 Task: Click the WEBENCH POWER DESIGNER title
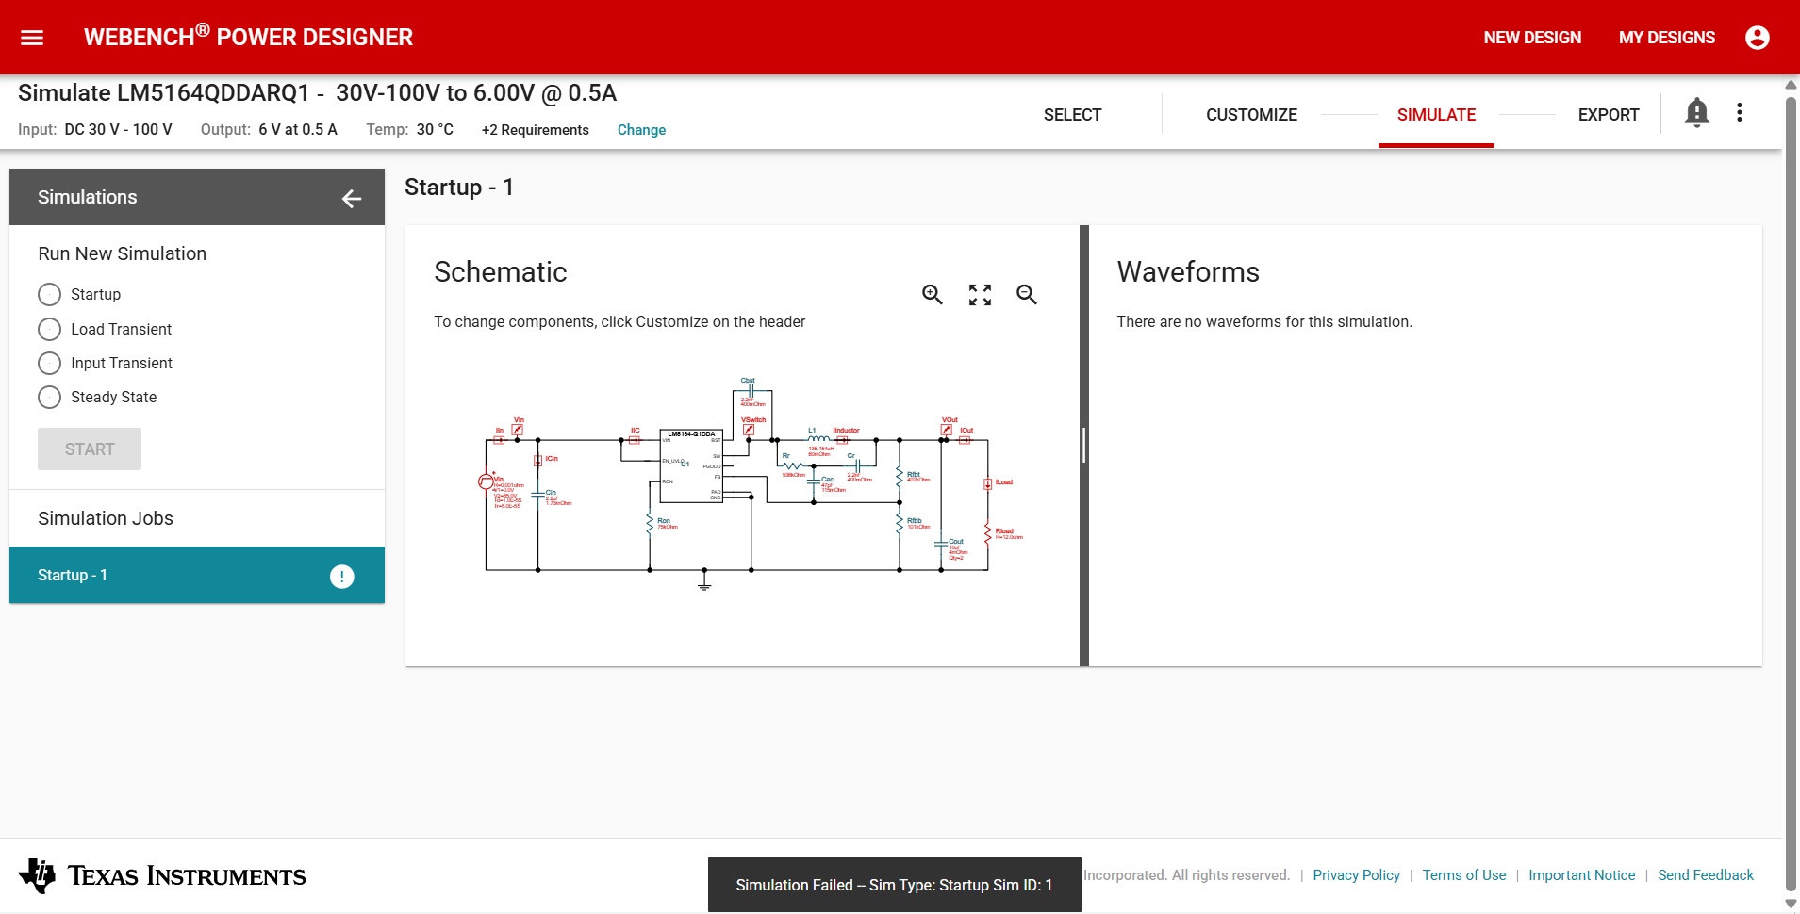coord(248,37)
